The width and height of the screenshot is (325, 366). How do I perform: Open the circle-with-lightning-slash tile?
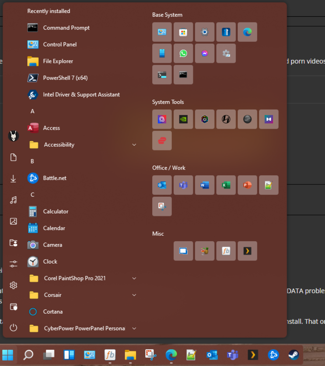click(226, 119)
